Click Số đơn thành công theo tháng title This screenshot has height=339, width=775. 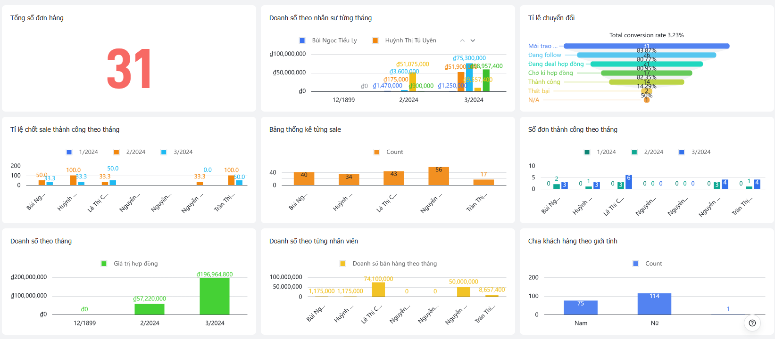coord(573,129)
